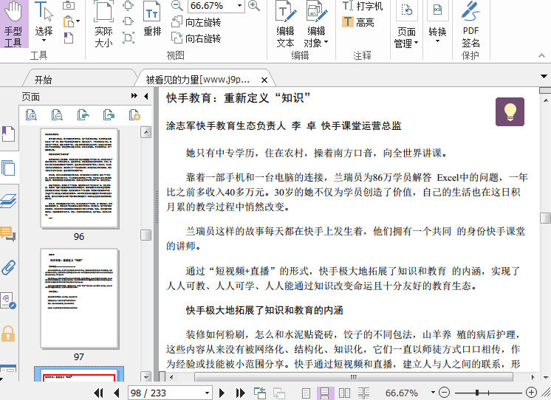Image resolution: width=551 pixels, height=400 pixels.
Task: Set view to Actual Size (实际大小)
Action: coord(103,24)
